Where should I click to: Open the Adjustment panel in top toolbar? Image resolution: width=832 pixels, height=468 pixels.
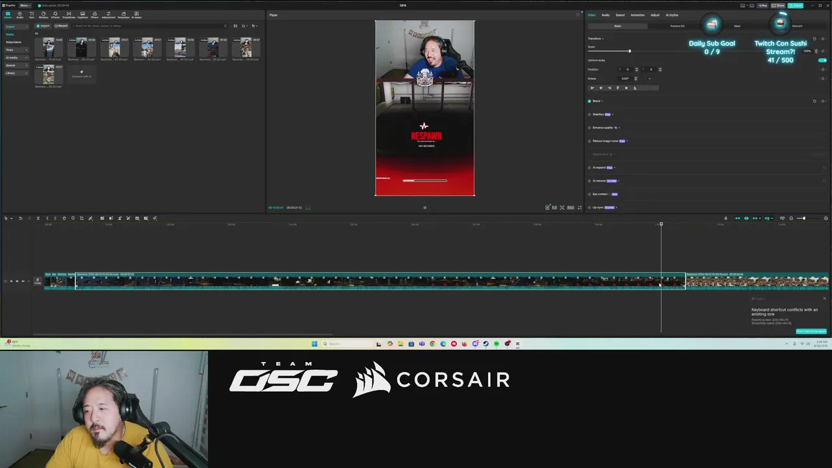(108, 15)
